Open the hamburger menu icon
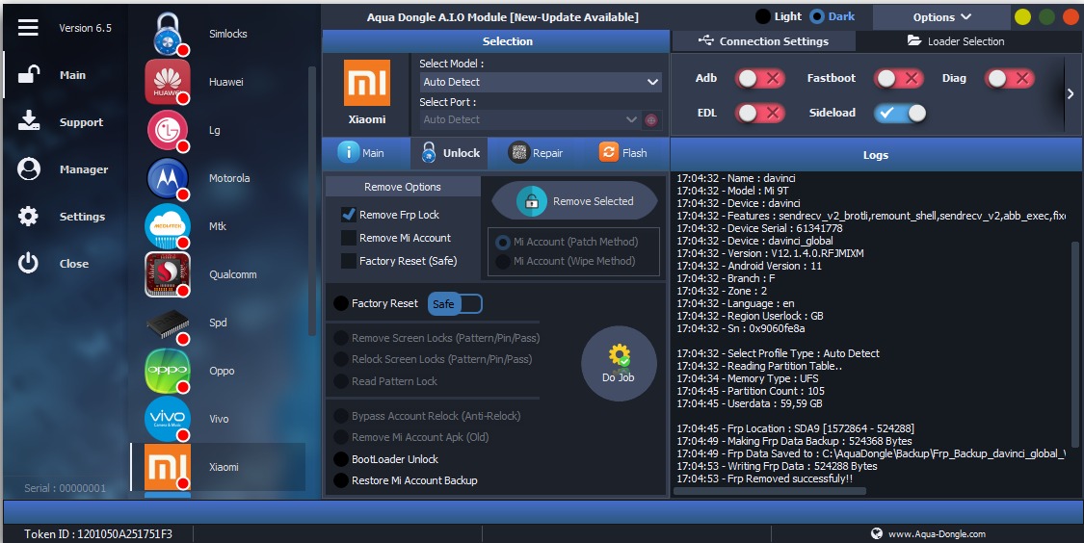The width and height of the screenshot is (1084, 543). (x=28, y=27)
